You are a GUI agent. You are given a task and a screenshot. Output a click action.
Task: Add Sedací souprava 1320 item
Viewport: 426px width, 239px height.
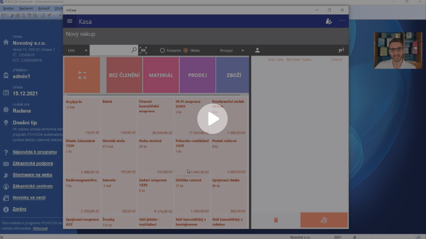click(x=155, y=196)
